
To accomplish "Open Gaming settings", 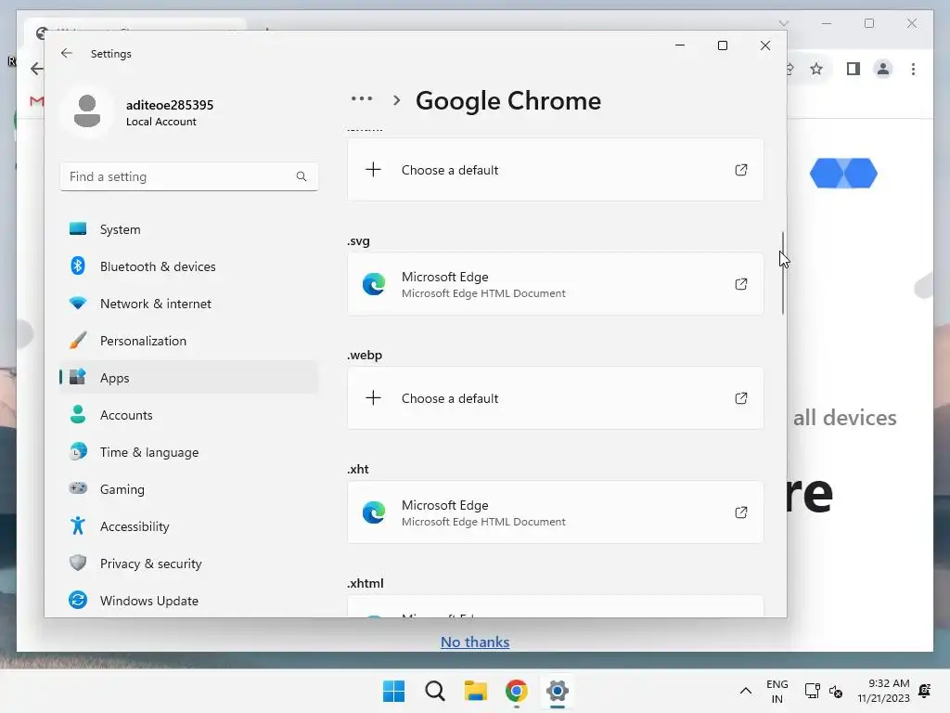I will [x=189, y=489].
